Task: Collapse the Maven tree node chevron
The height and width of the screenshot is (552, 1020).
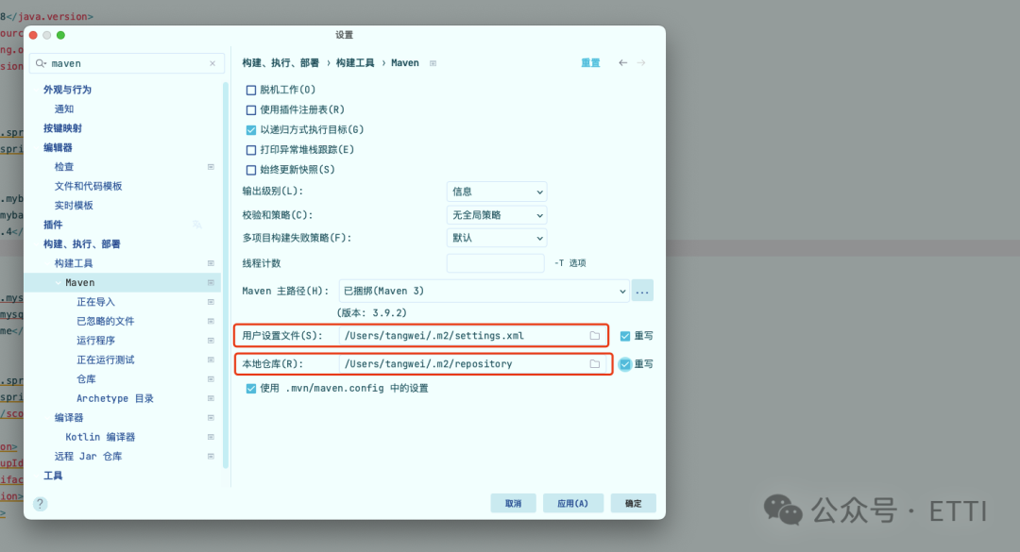Action: coord(59,283)
